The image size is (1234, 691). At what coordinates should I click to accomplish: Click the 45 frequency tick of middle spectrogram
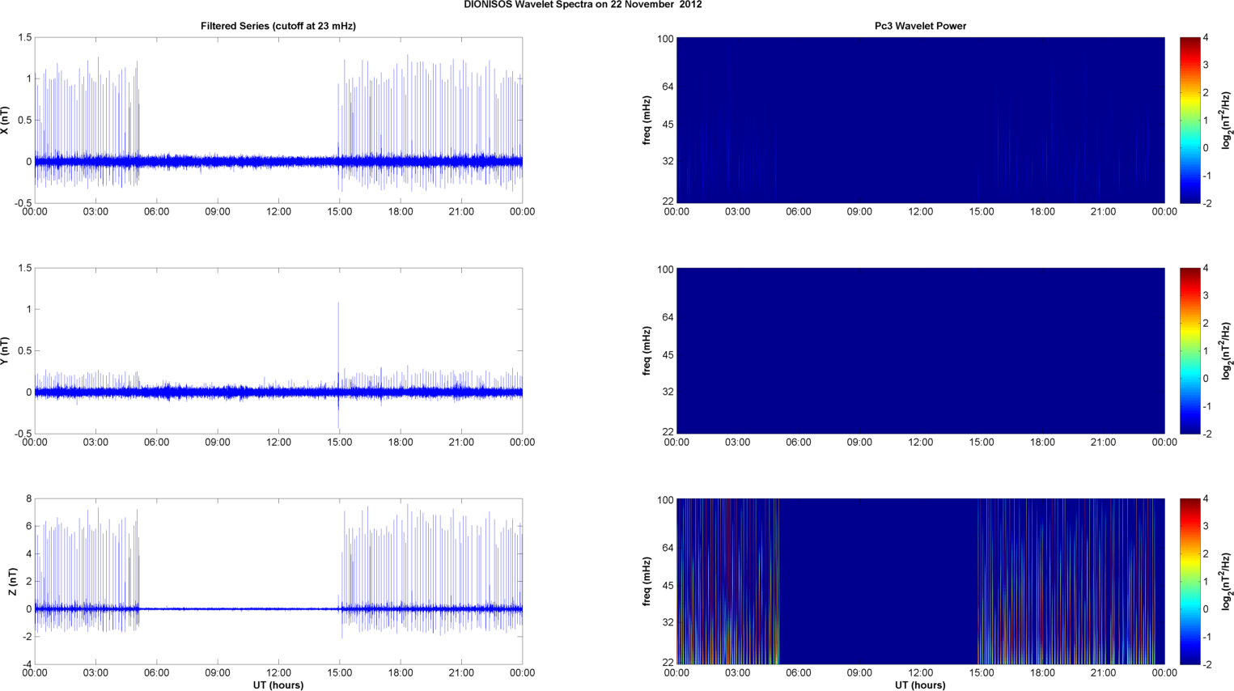668,355
